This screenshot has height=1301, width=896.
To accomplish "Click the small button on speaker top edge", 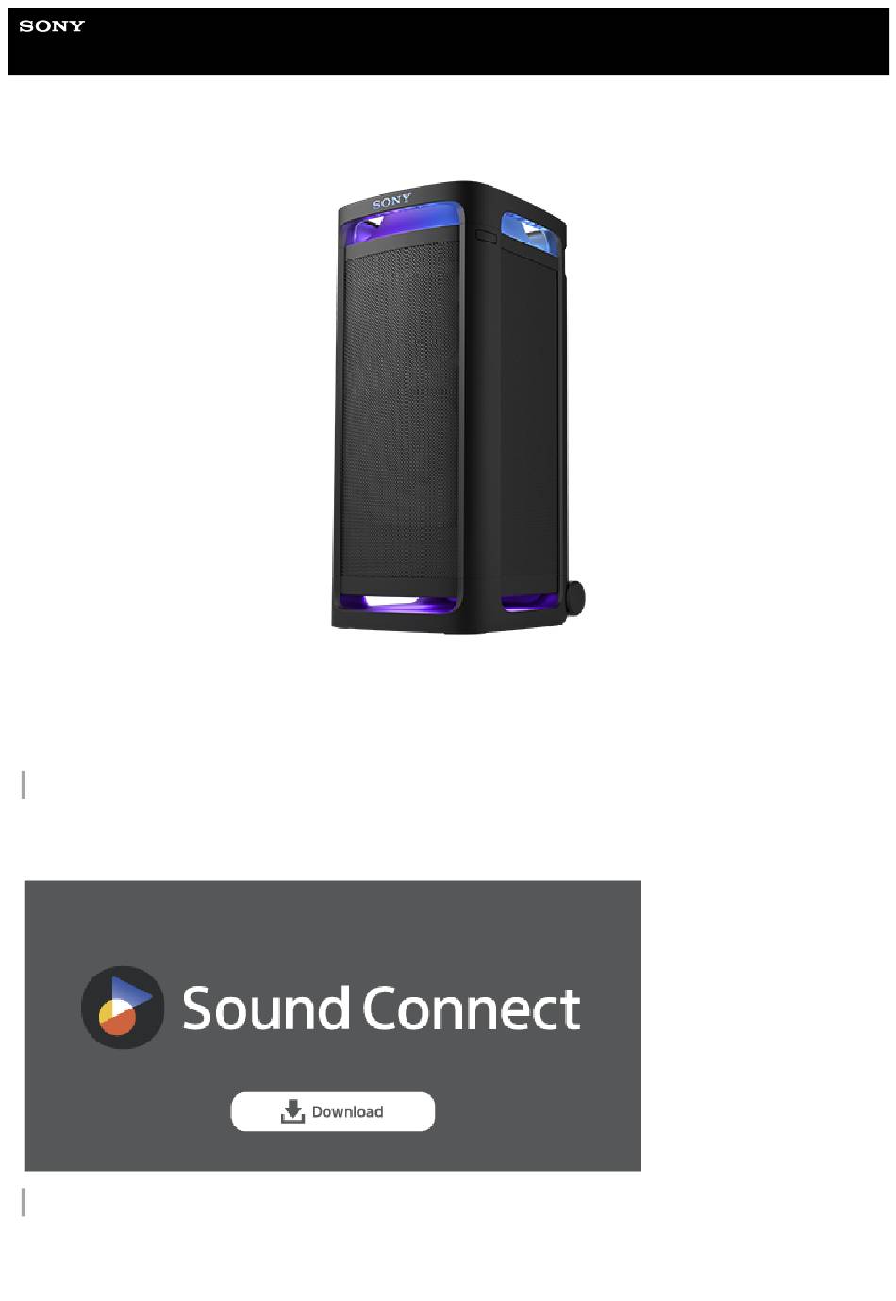I will tap(485, 236).
